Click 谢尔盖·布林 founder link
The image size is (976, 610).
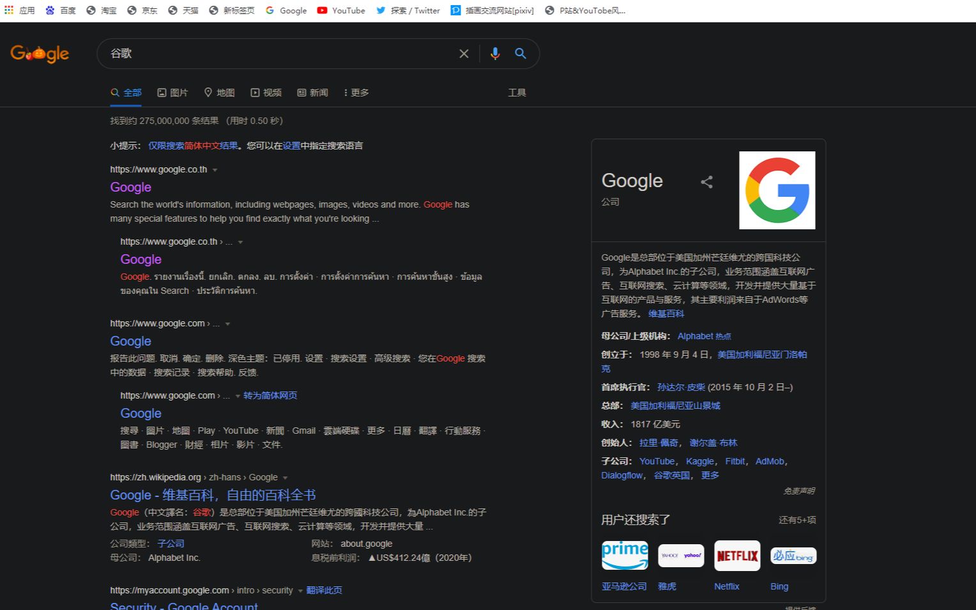click(x=713, y=443)
